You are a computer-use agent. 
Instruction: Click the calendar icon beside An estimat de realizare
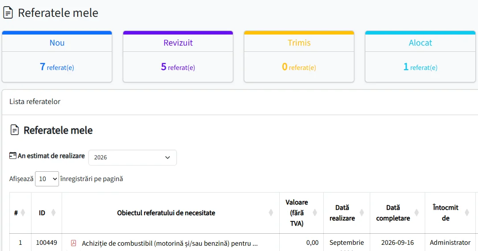13,156
